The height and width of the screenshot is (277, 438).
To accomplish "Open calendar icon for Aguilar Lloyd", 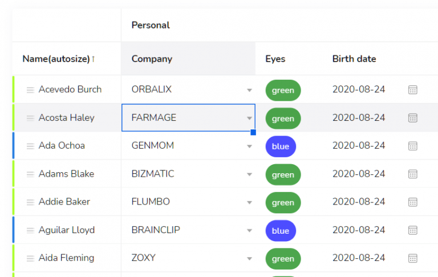I will click(x=412, y=230).
